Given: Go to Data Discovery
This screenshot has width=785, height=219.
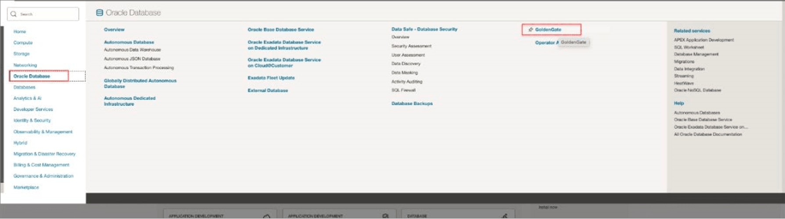Looking at the screenshot, I should click(x=406, y=64).
